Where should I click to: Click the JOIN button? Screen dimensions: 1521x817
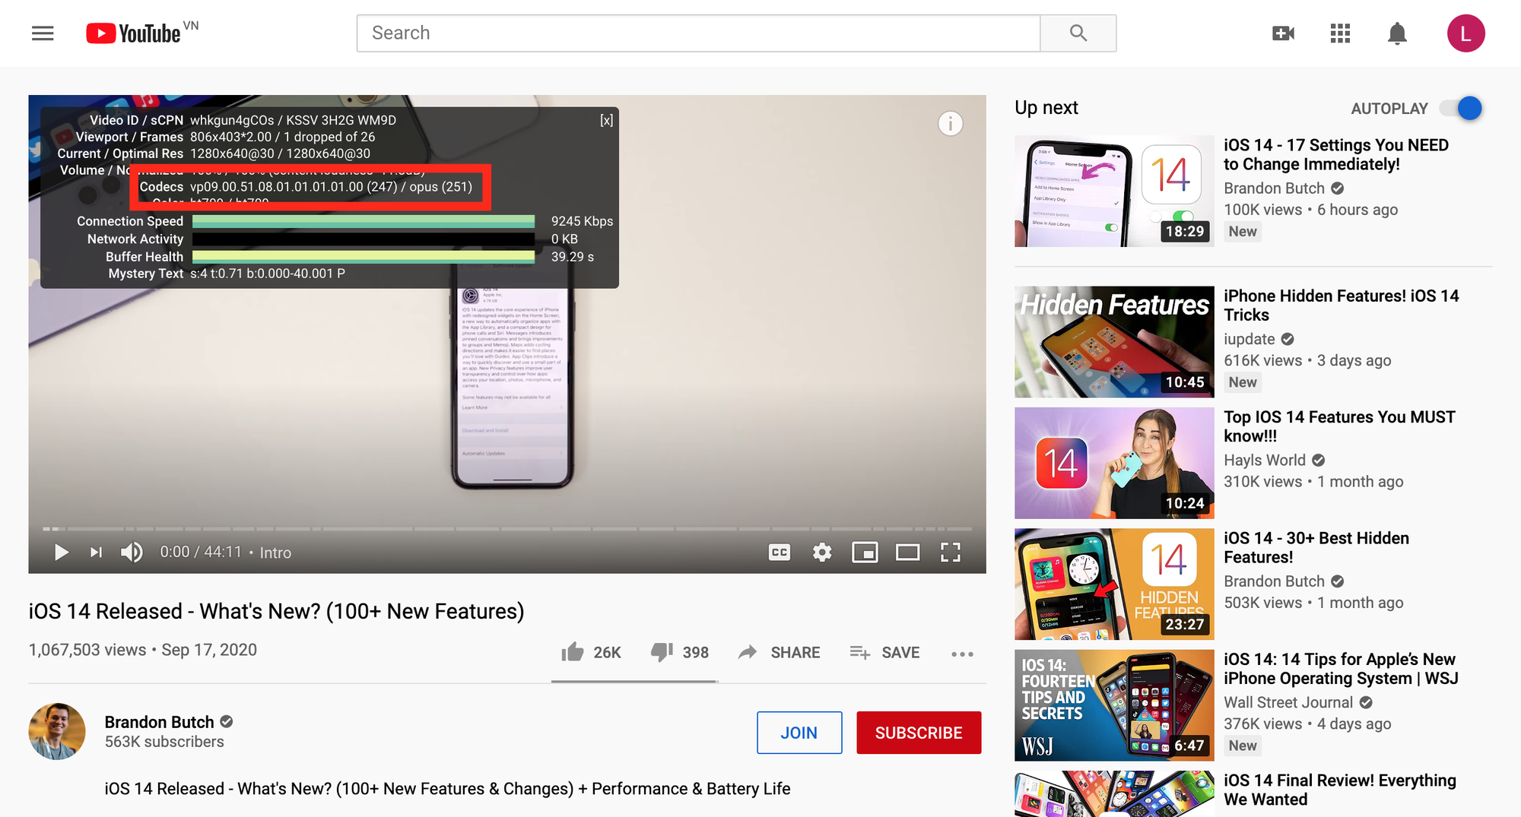tap(799, 733)
